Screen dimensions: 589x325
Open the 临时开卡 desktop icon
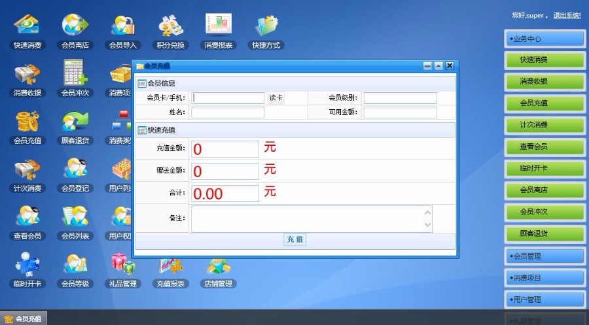point(27,270)
